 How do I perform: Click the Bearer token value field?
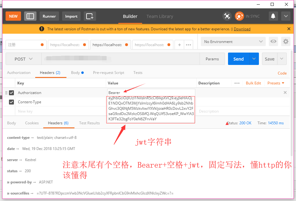[x=151, y=106]
